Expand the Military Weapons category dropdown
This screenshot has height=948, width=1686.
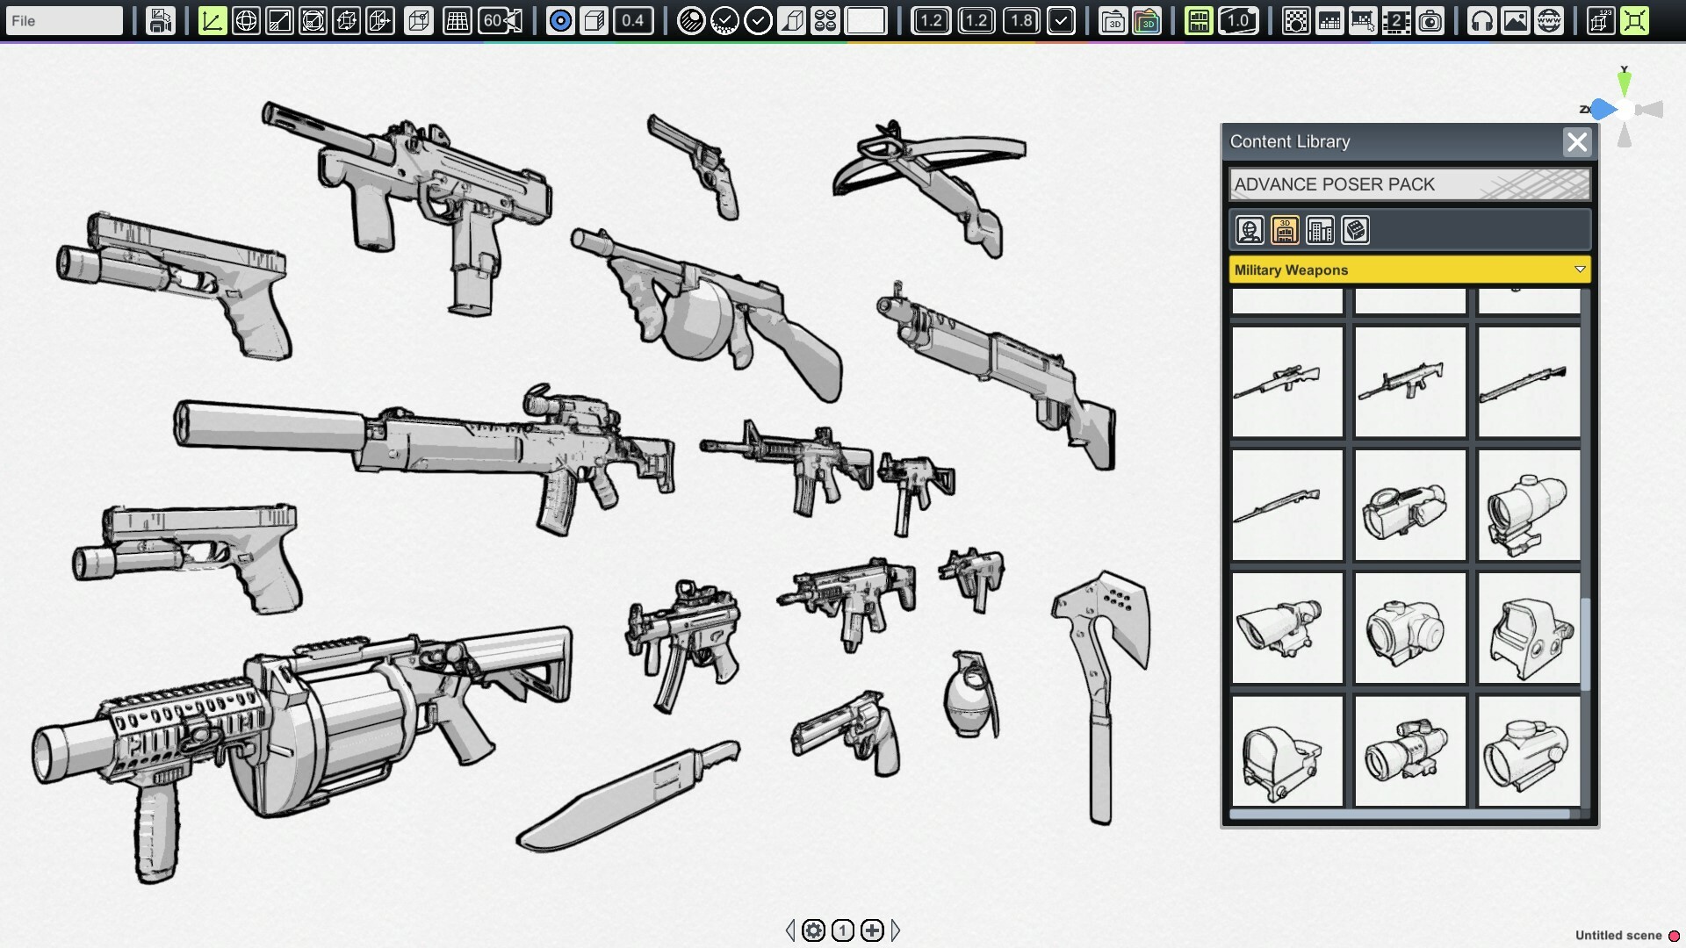(x=1579, y=269)
